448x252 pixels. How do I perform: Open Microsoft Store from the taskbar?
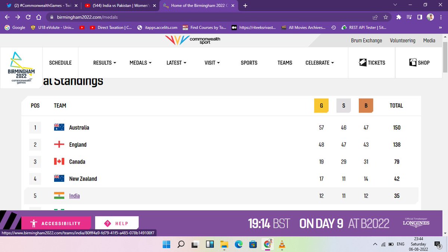click(x=253, y=244)
